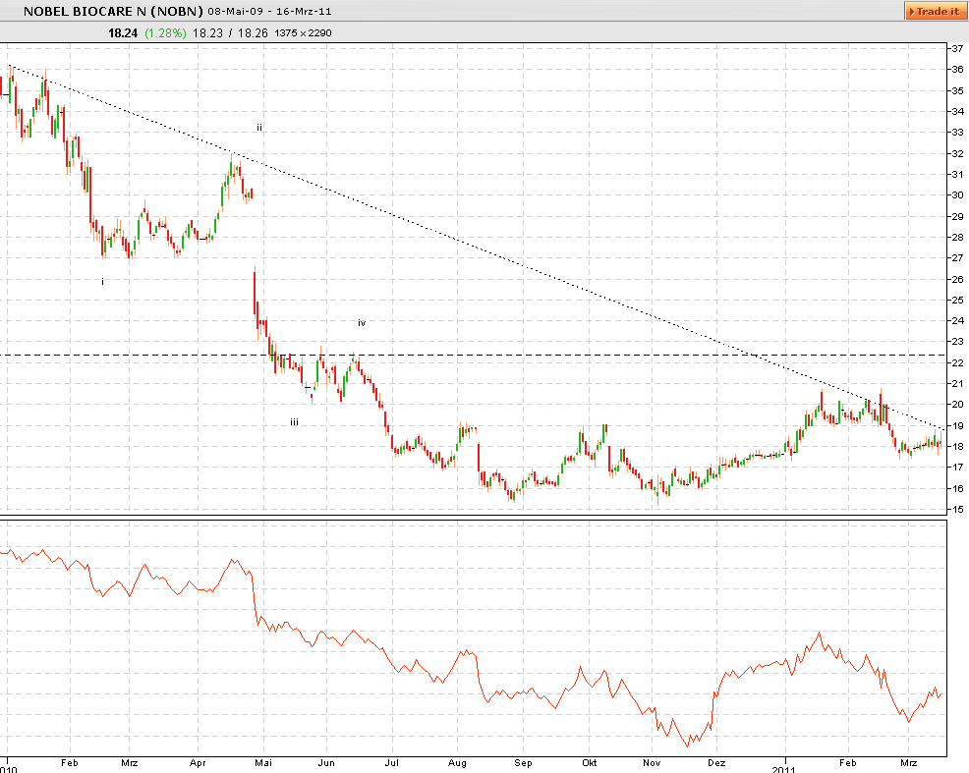The width and height of the screenshot is (969, 773).
Task: Click the 15 tick on price axis
Action: (x=957, y=510)
